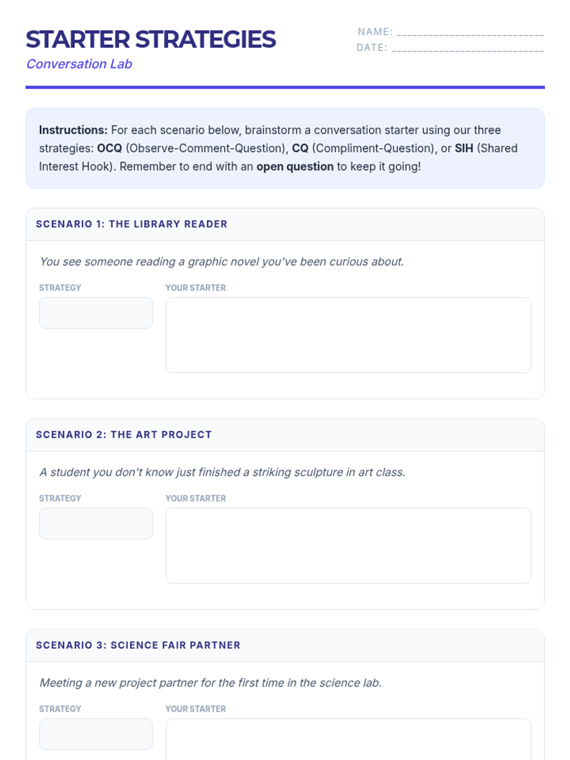Click the Scenario 2 'Your Starter' text area
570x760 pixels.
[x=348, y=545]
